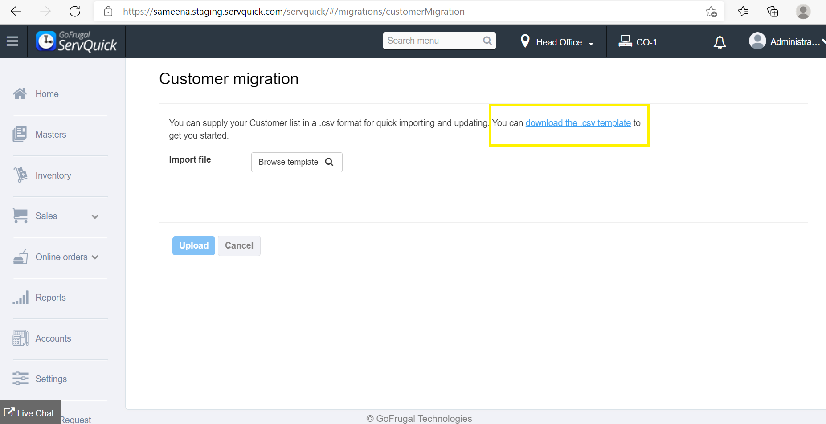
Task: Click the CO-1 counter icon
Action: point(625,41)
